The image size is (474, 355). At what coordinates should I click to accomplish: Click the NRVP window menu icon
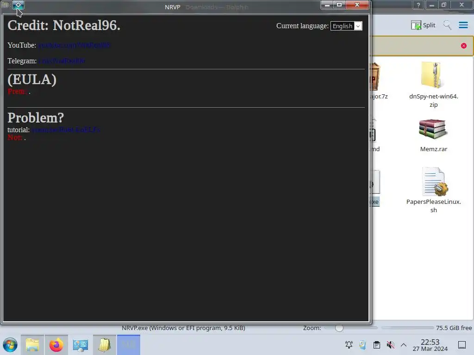[18, 5]
